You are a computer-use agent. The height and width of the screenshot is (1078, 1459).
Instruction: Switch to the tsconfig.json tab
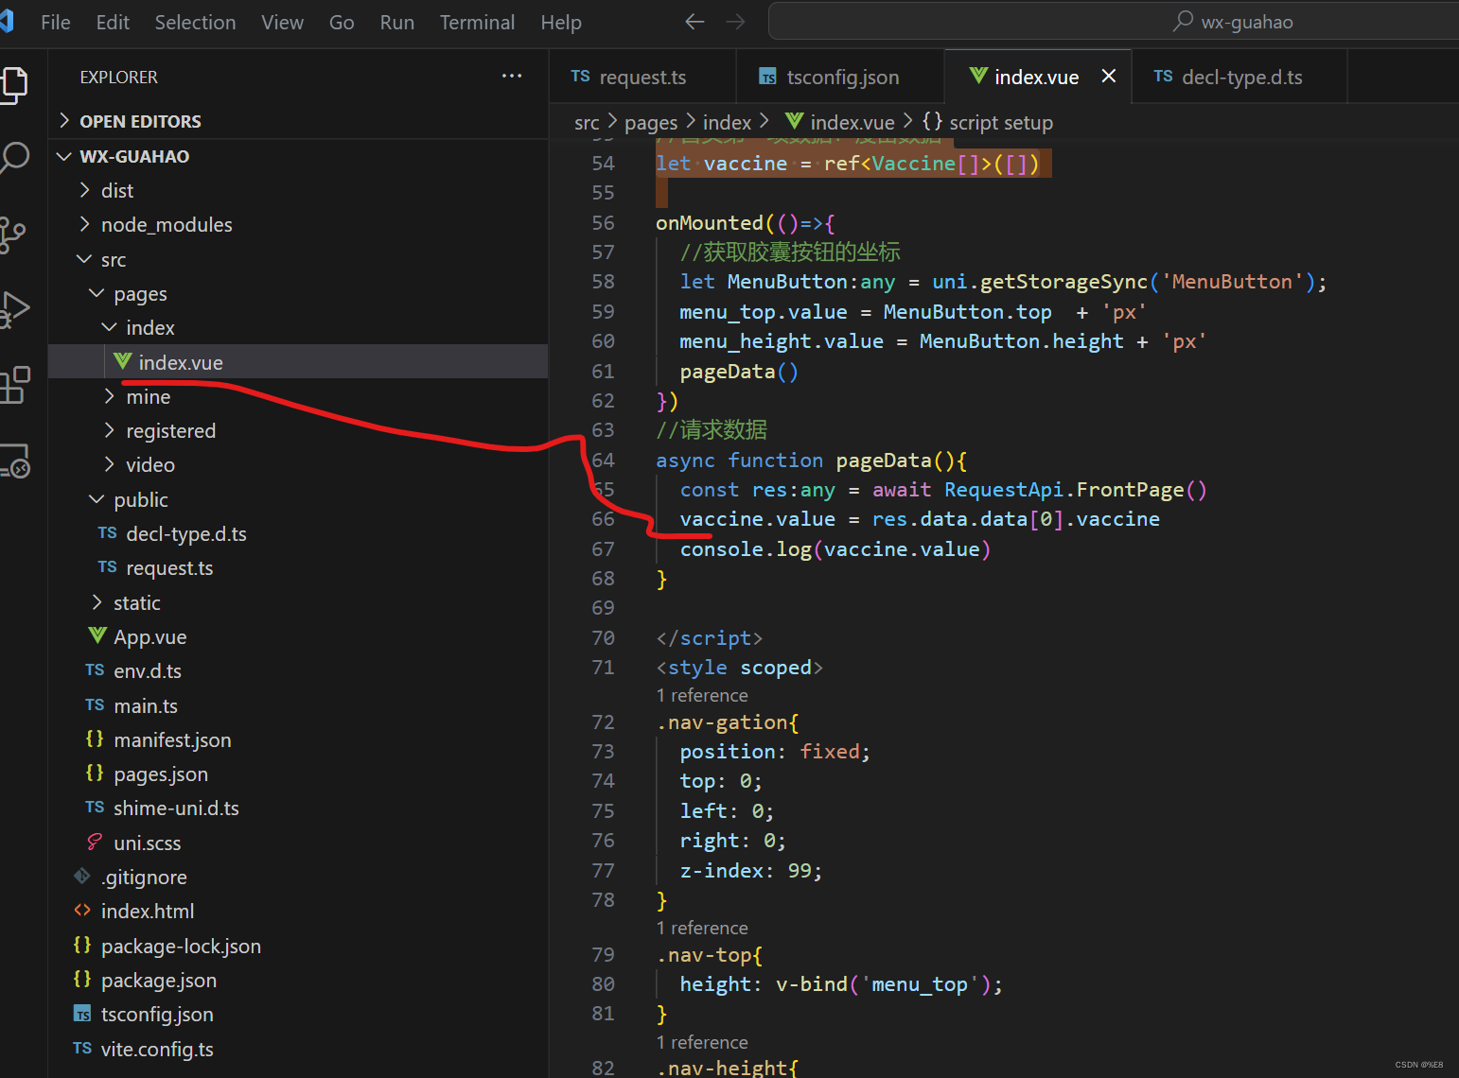[840, 77]
